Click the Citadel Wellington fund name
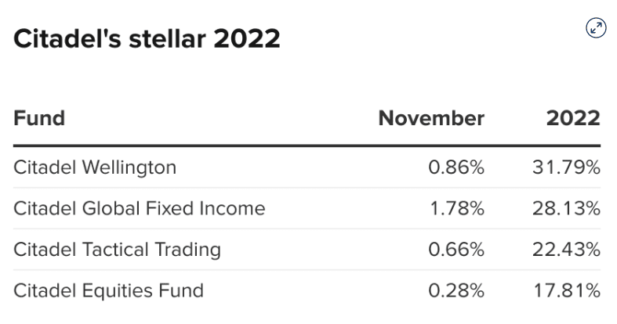 [x=95, y=167]
